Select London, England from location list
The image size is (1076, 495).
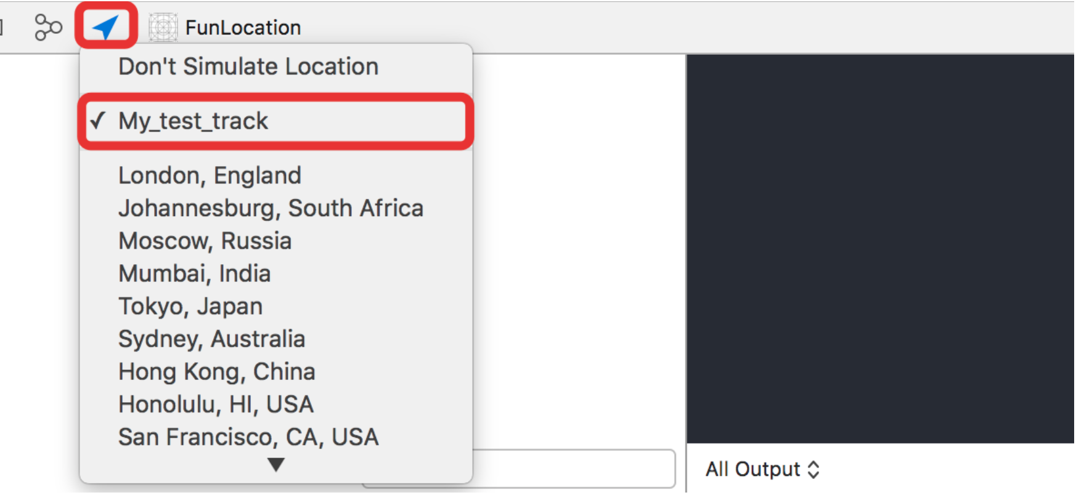click(210, 175)
